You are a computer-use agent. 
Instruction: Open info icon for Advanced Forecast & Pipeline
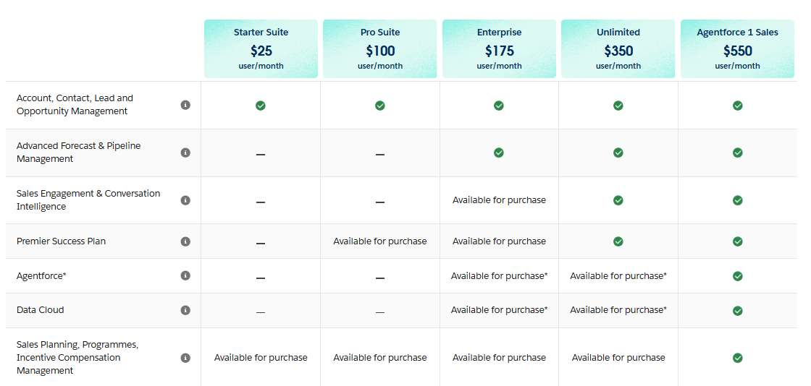[x=185, y=153]
